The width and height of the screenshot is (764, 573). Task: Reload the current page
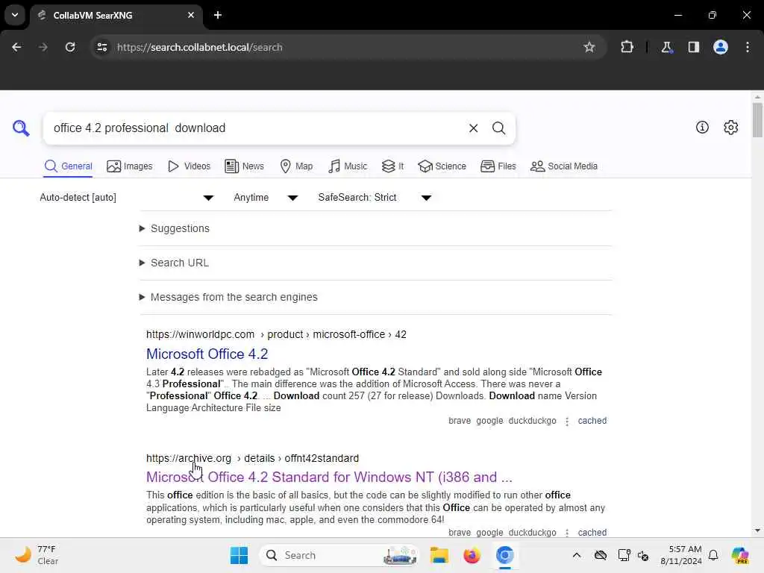[70, 47]
